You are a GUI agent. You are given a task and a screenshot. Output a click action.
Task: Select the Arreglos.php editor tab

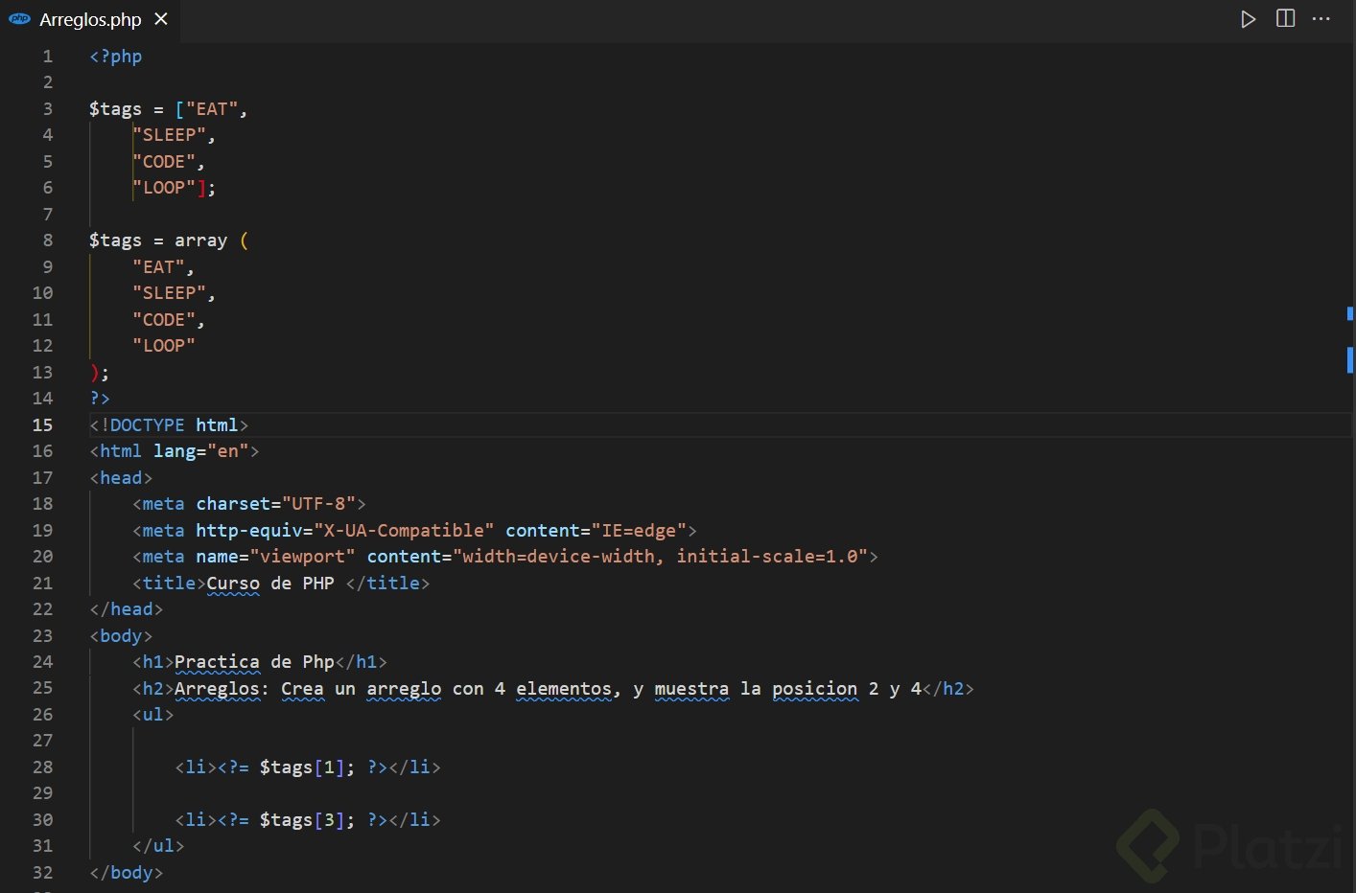pos(90,19)
